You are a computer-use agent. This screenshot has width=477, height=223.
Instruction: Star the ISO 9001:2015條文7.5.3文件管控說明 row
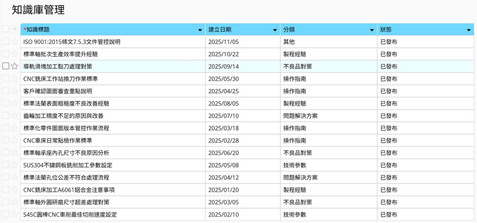click(x=14, y=42)
